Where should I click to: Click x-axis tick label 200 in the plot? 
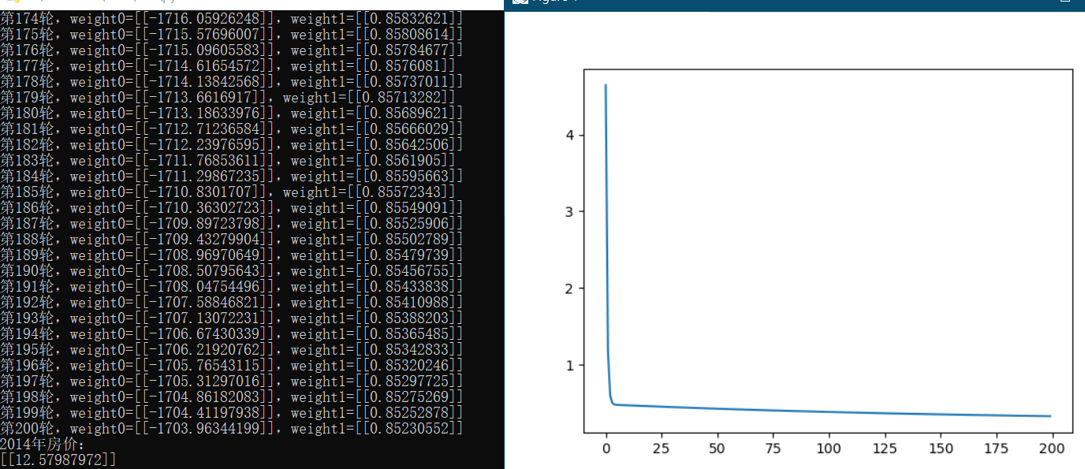[1053, 449]
